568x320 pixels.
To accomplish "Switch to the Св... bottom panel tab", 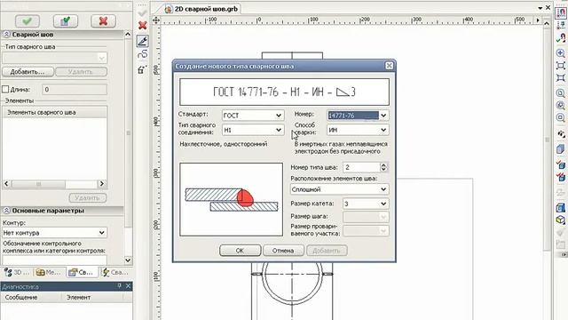I will pyautogui.click(x=83, y=272).
